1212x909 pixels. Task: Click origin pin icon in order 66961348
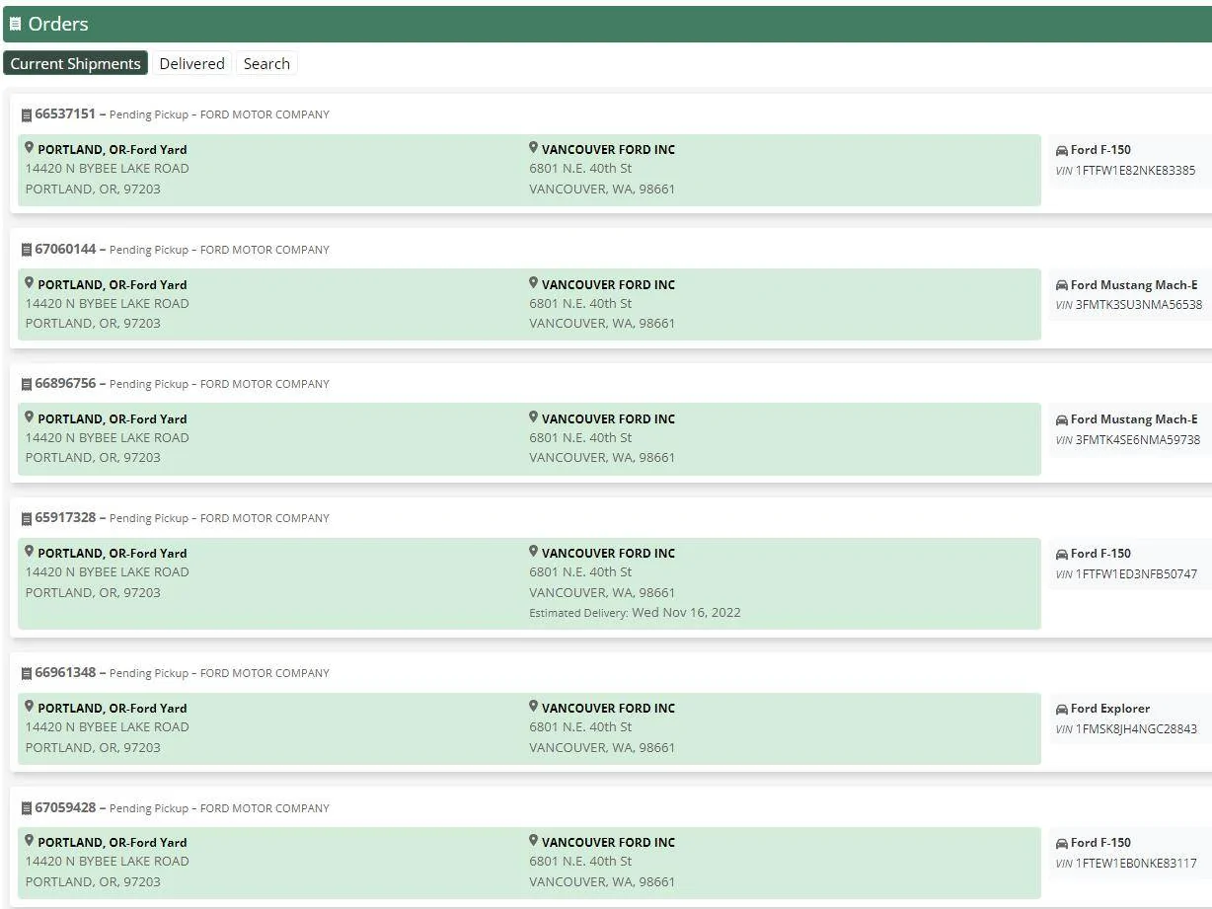pyautogui.click(x=30, y=707)
